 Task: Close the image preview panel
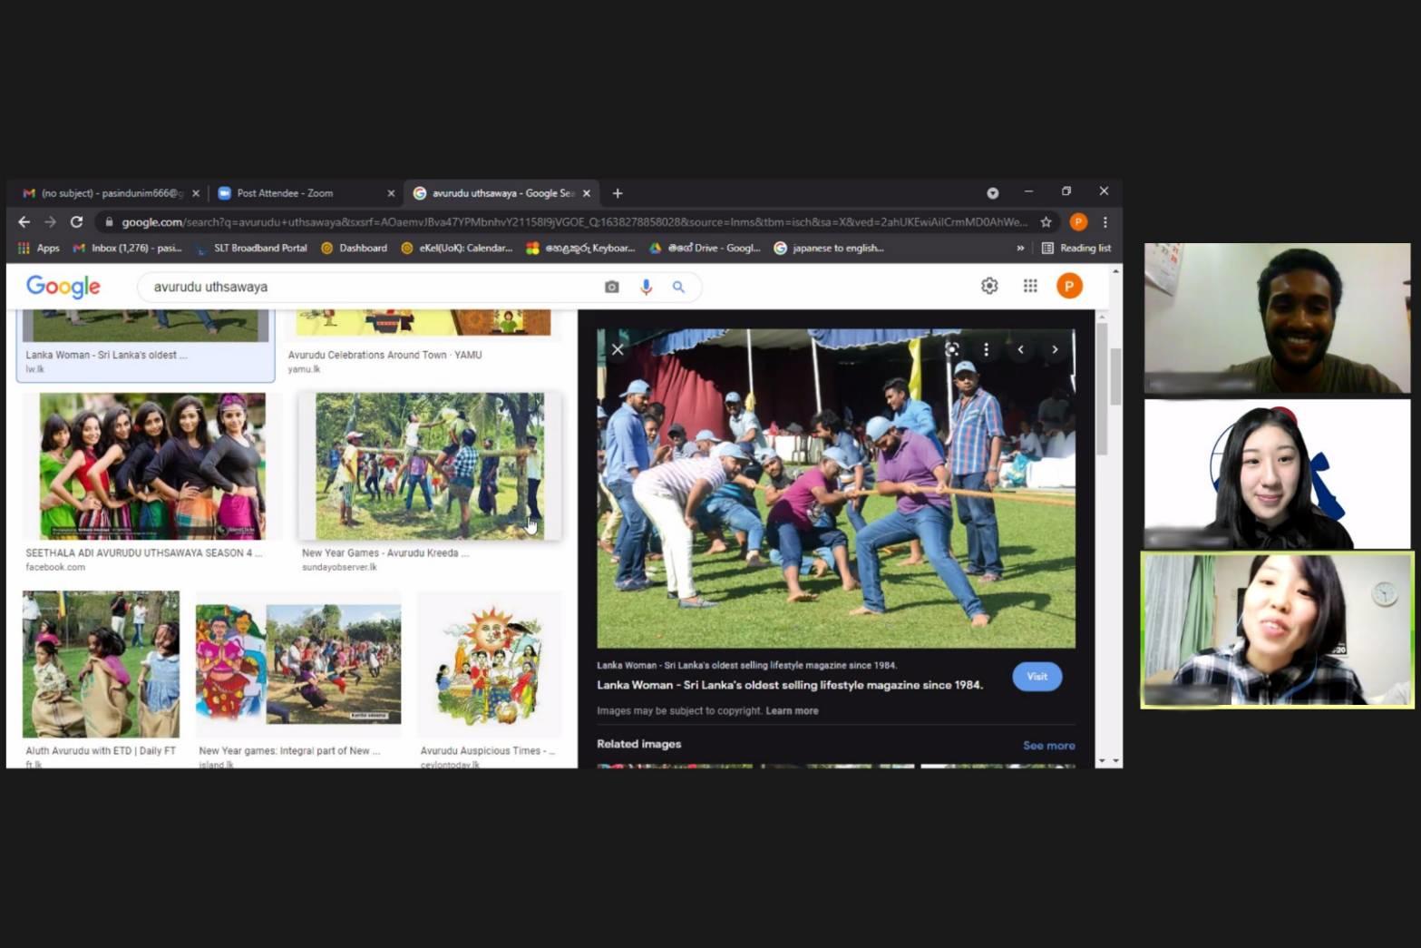coord(618,350)
